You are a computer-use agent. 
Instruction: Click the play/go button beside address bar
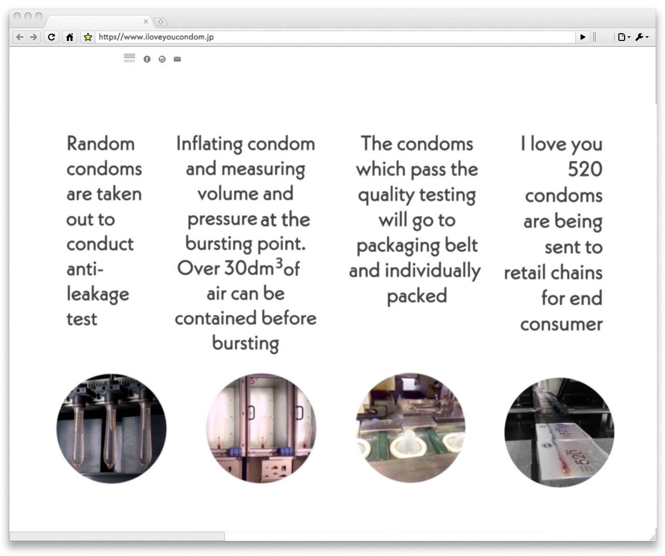(583, 37)
